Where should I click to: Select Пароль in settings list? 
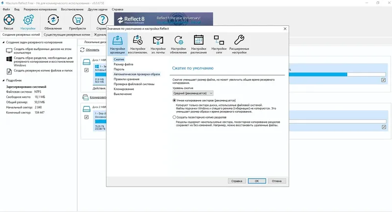(119, 69)
